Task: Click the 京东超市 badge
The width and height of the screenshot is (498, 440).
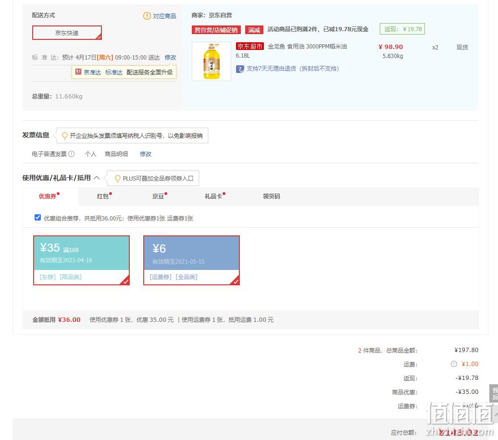Action: pos(250,46)
